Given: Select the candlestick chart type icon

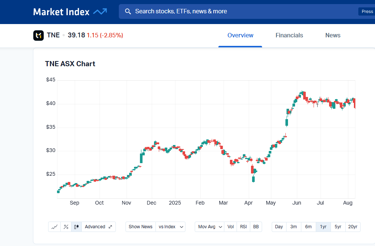Looking at the screenshot, I should click(77, 227).
